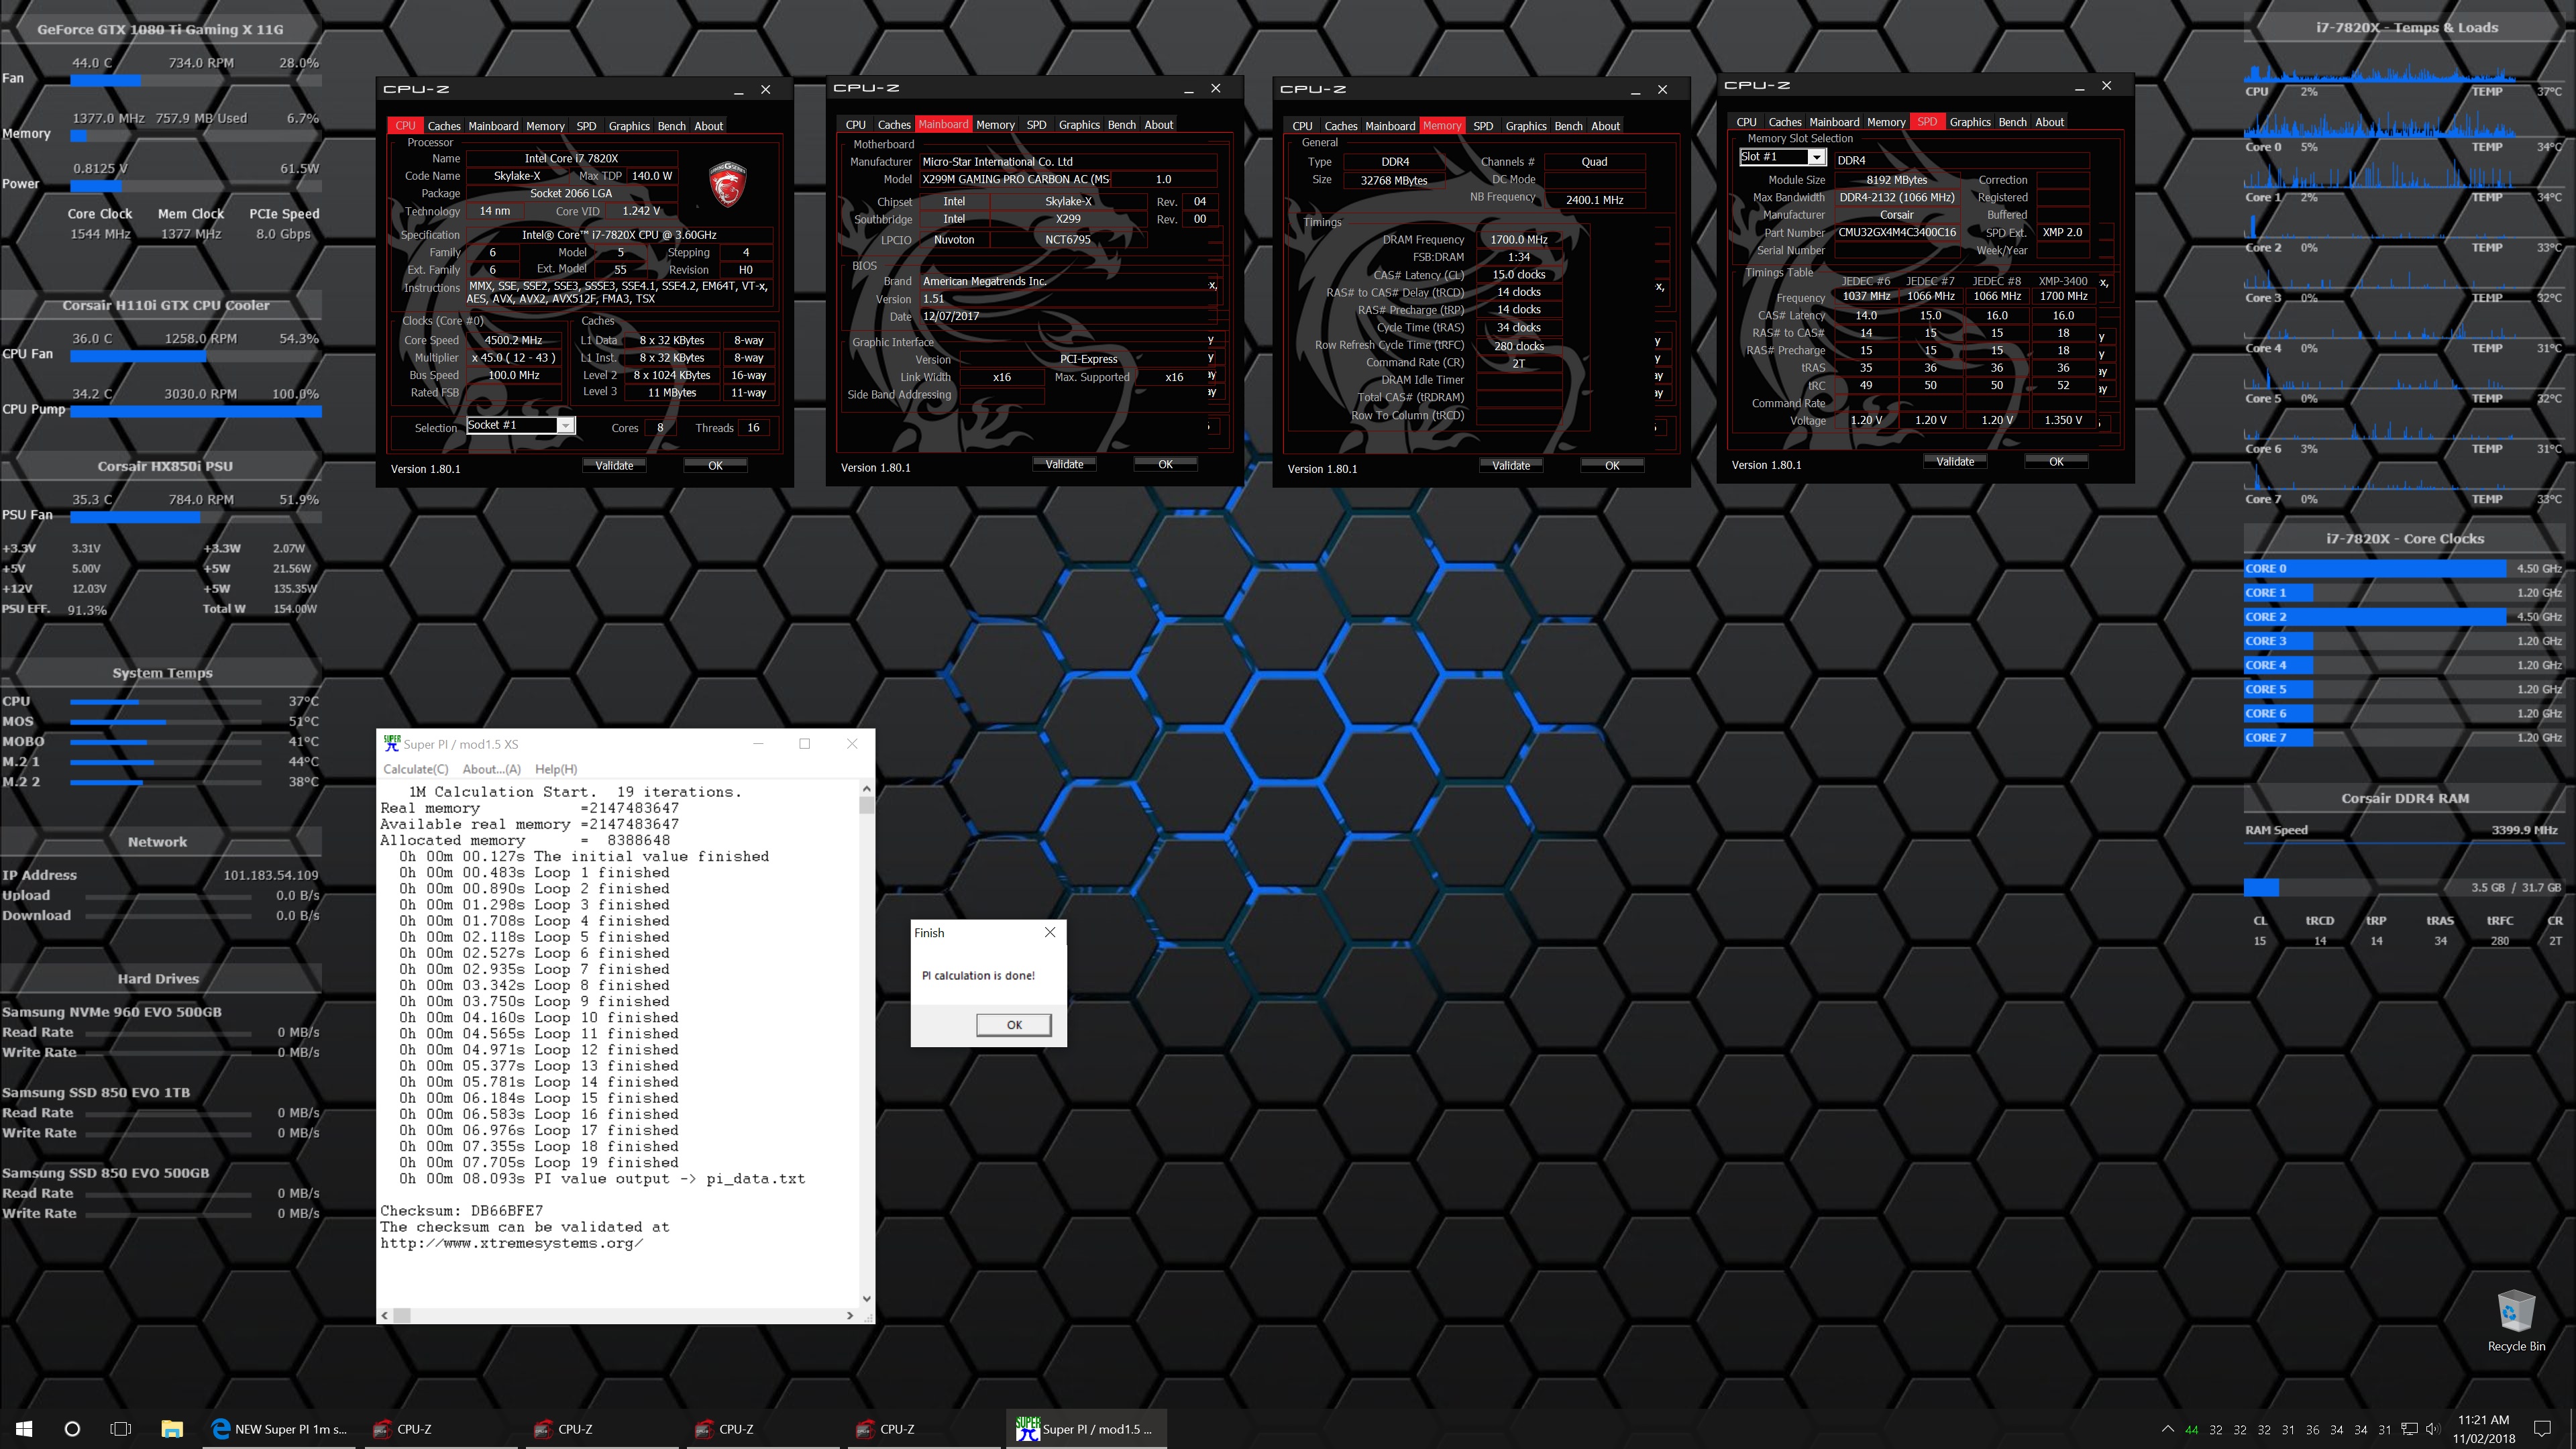The height and width of the screenshot is (1449, 2576).
Task: Click the Corsair HX850i PSU widget header
Action: click(165, 466)
